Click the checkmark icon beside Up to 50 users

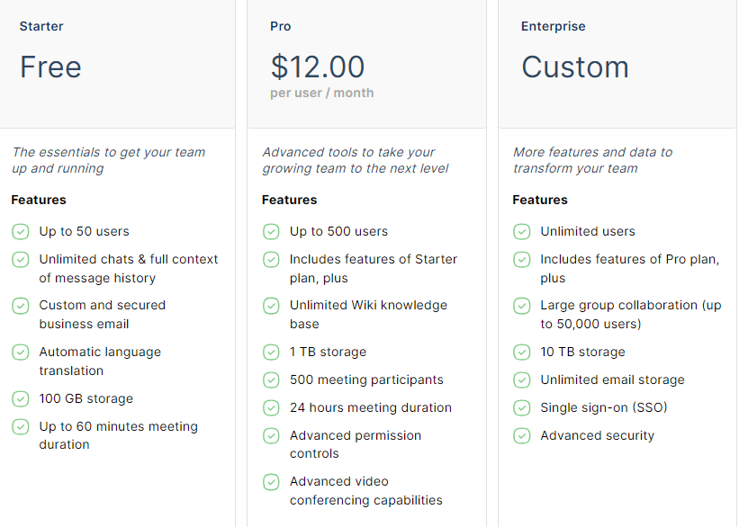point(21,232)
